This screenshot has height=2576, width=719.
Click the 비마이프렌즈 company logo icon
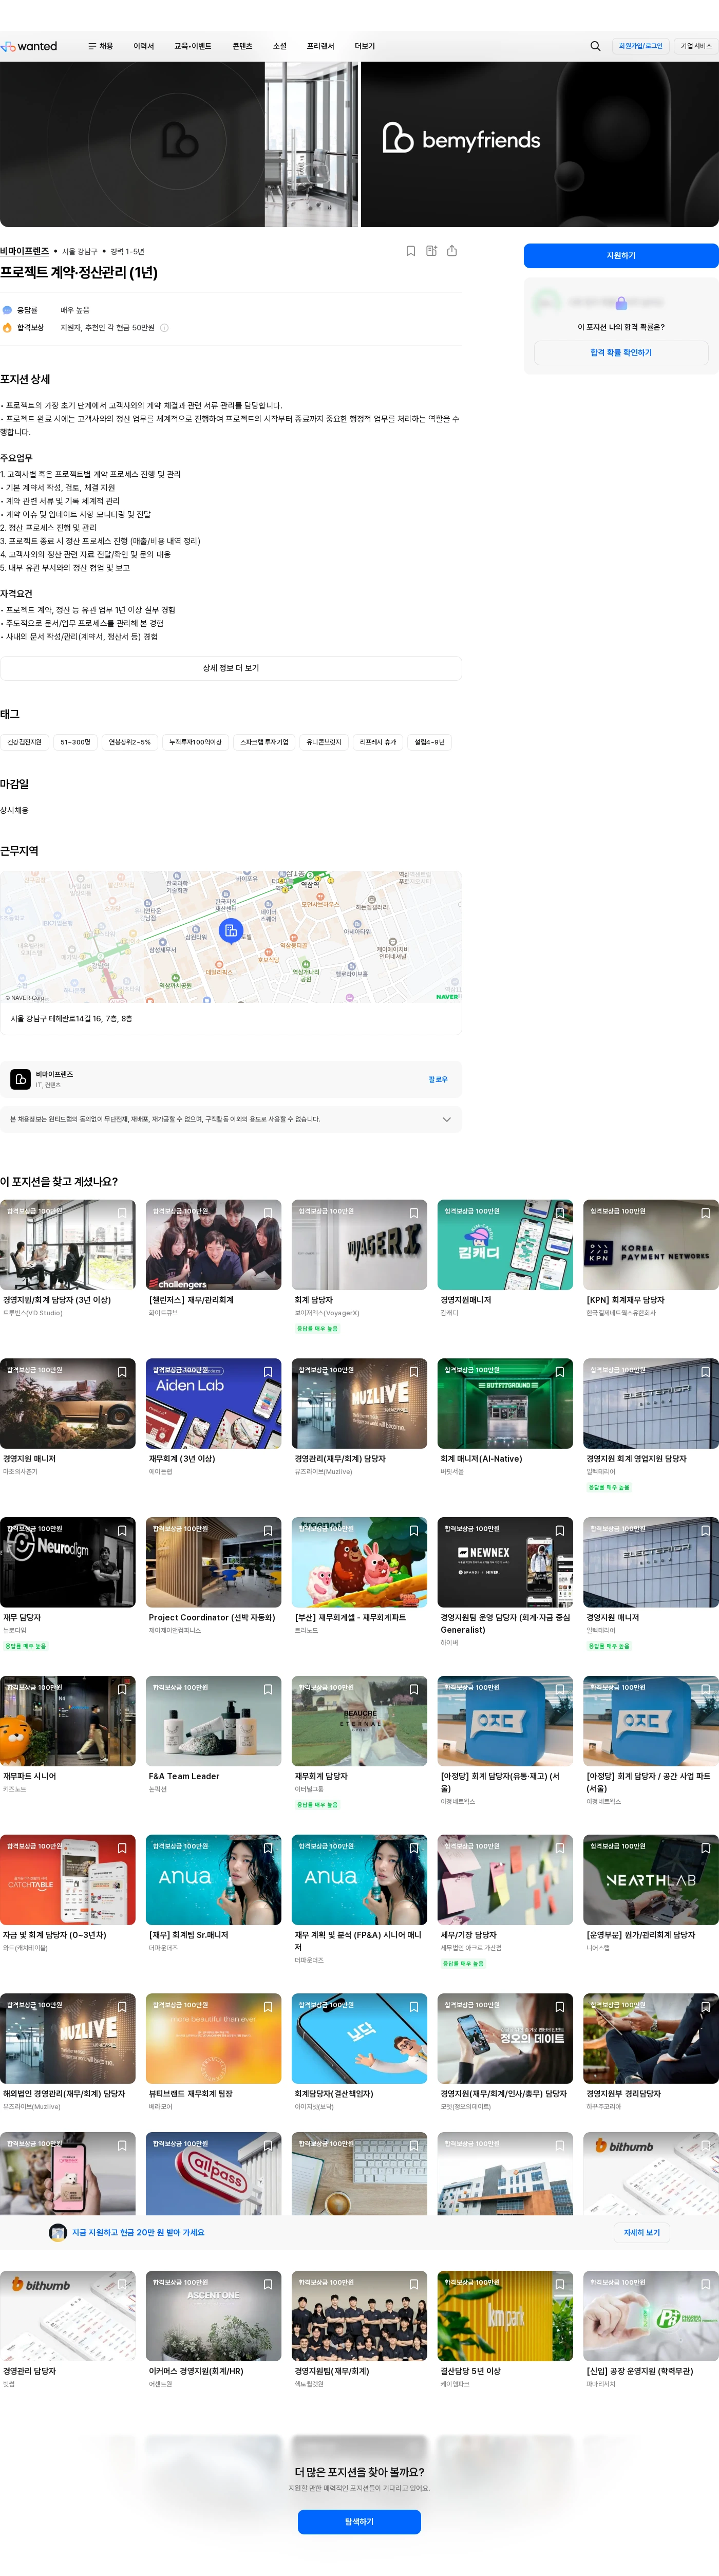click(x=20, y=1079)
